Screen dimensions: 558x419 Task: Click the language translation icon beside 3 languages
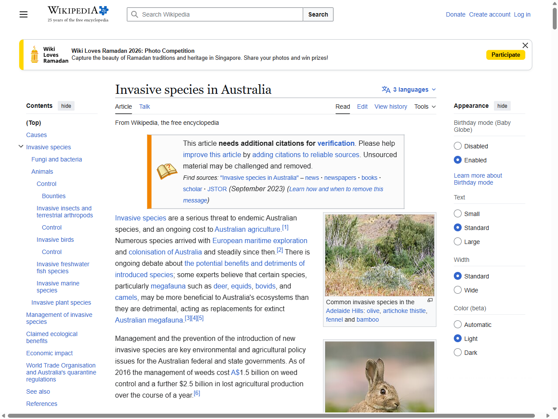386,89
